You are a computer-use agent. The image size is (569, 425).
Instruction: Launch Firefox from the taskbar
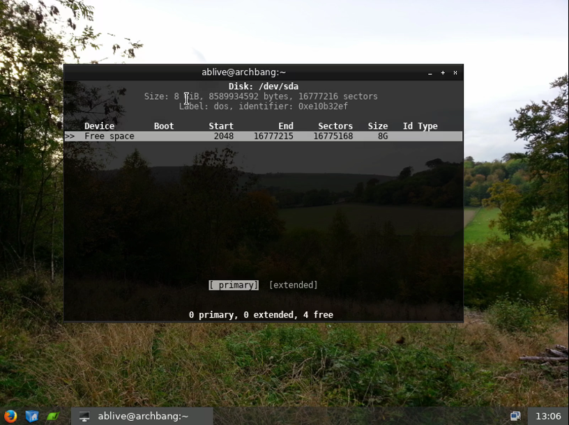[10, 416]
